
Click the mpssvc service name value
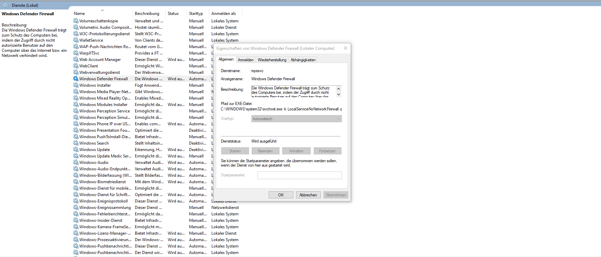point(257,71)
